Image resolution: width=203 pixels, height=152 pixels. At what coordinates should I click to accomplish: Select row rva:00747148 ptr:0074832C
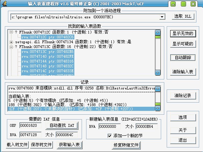pos(48,66)
